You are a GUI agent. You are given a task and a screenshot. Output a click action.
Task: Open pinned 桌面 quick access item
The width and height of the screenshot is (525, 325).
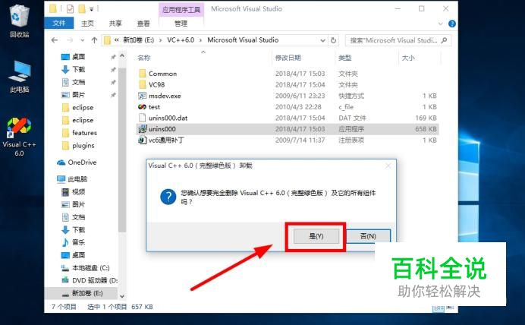point(74,57)
